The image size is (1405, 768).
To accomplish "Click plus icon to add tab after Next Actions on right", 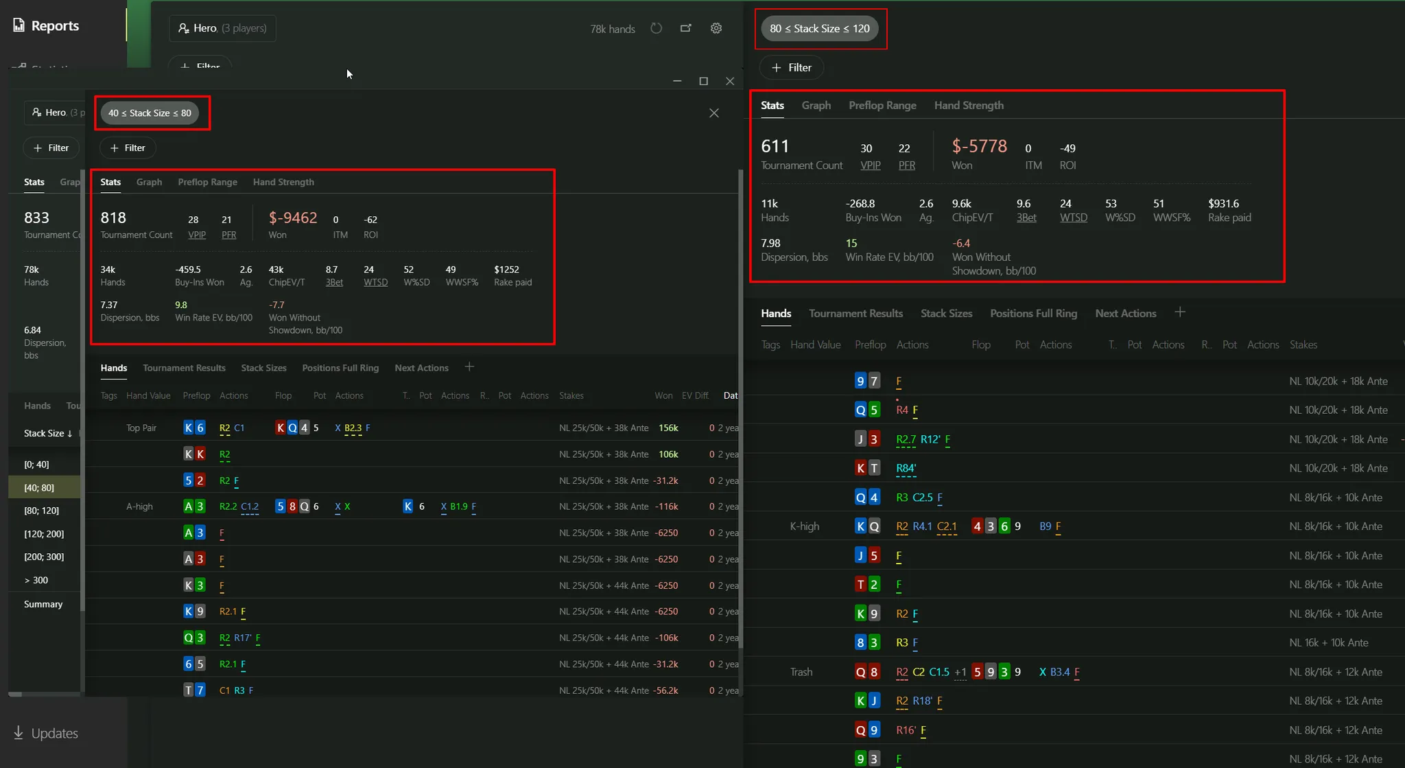I will coord(1180,312).
